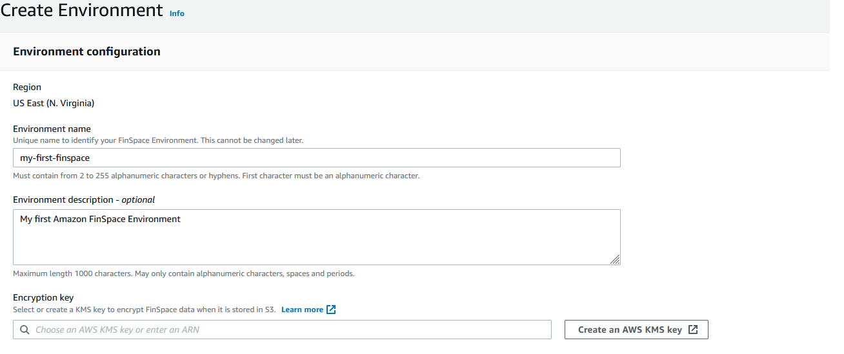
Task: Click Create an AWS KMS key button
Action: click(x=636, y=330)
